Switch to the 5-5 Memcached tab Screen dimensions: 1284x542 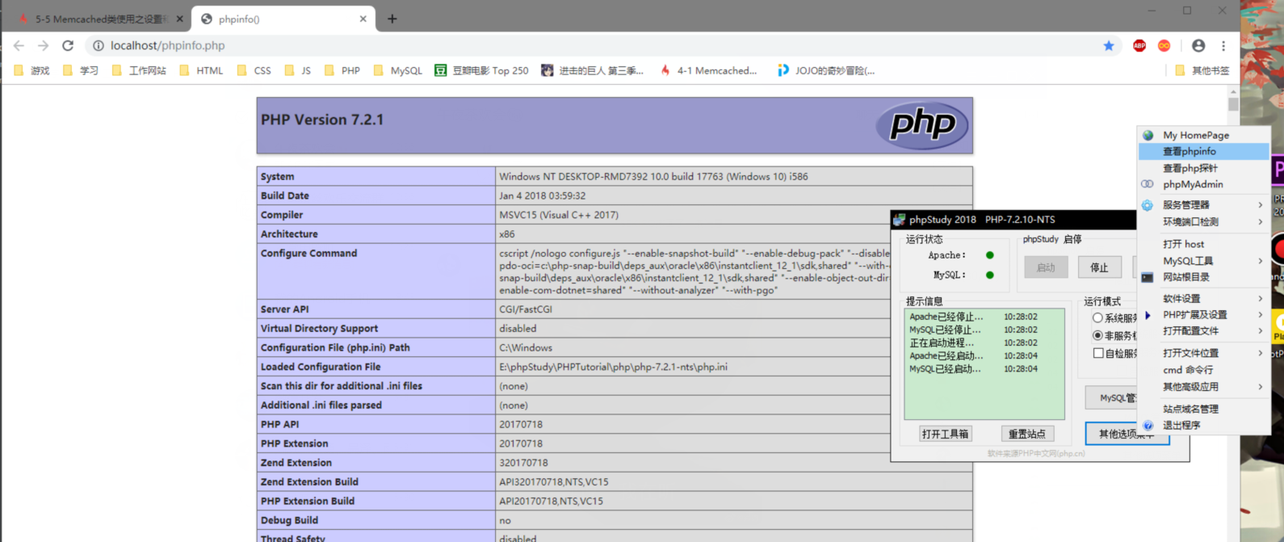(100, 19)
